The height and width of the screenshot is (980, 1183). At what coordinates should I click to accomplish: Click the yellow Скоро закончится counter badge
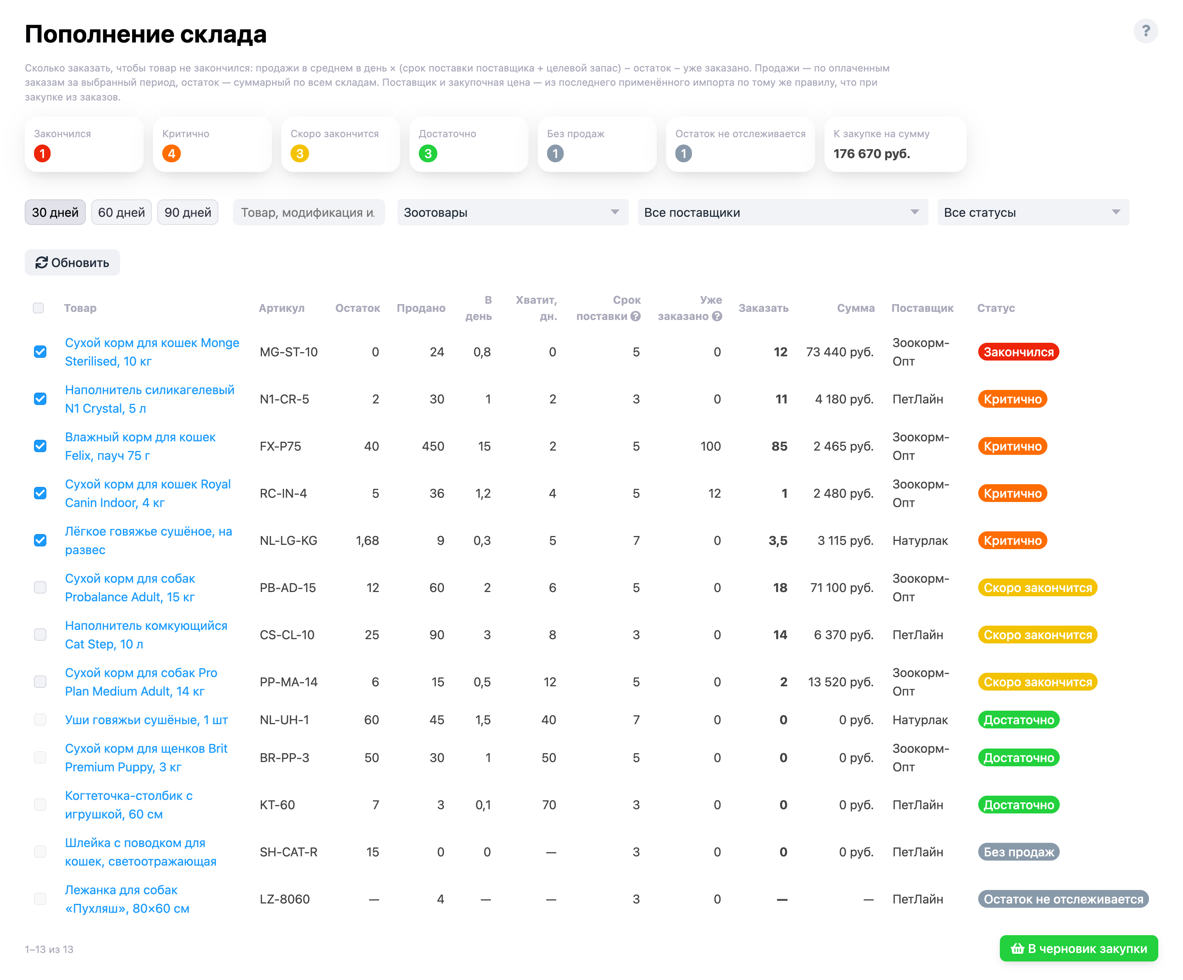tap(300, 153)
